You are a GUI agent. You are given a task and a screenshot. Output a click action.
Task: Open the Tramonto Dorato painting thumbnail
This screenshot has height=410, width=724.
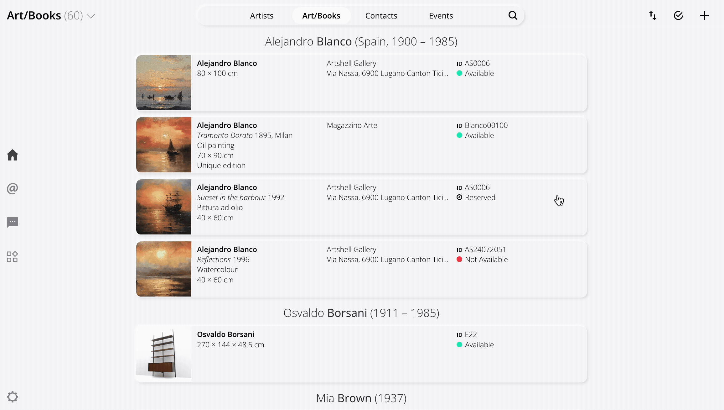(164, 145)
